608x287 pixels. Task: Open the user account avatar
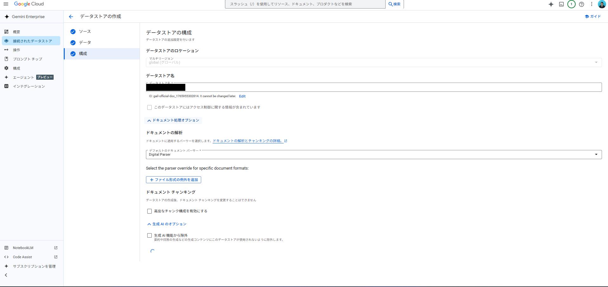tap(602, 4)
